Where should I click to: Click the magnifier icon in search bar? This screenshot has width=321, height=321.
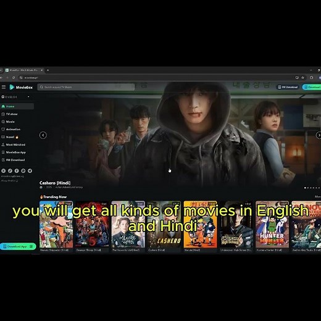click(x=41, y=87)
